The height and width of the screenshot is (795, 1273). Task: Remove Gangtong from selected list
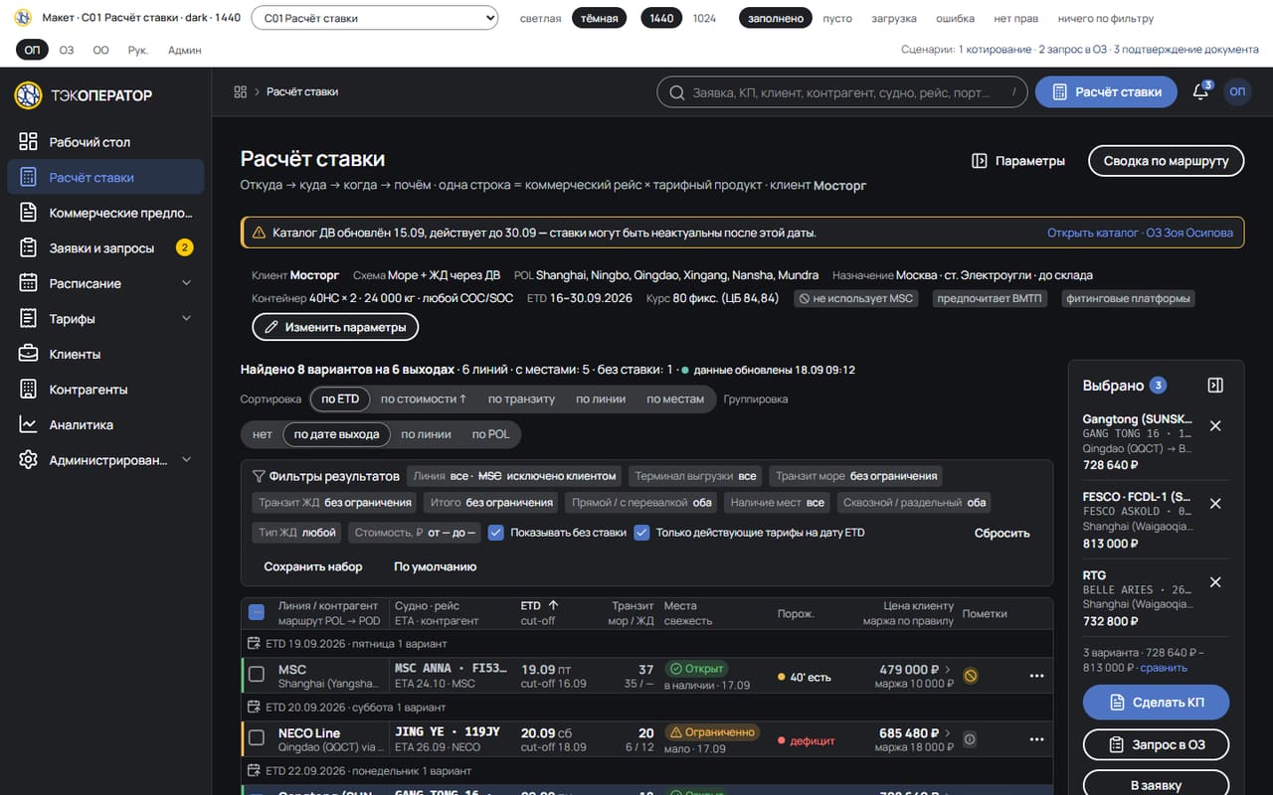point(1215,425)
